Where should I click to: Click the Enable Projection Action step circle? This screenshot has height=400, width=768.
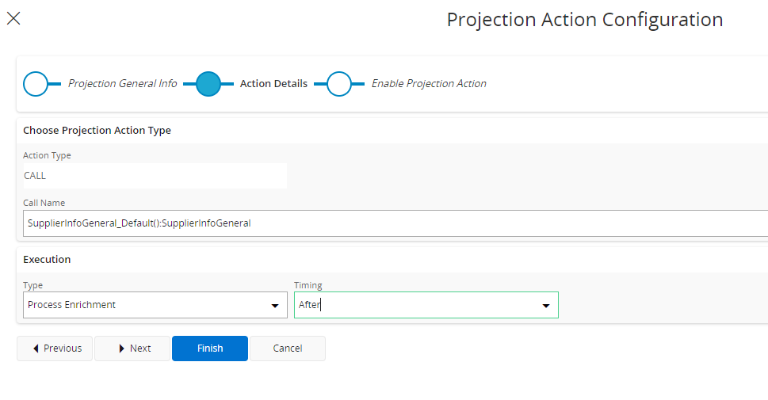click(339, 84)
